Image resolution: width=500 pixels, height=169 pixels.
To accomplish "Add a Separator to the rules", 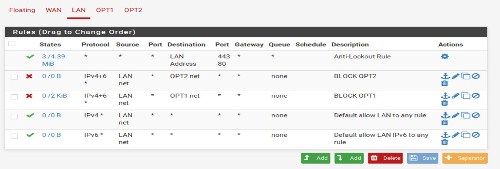I will 465,158.
